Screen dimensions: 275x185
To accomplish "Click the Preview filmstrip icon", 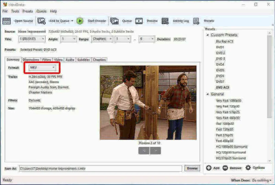I will point(139,21).
